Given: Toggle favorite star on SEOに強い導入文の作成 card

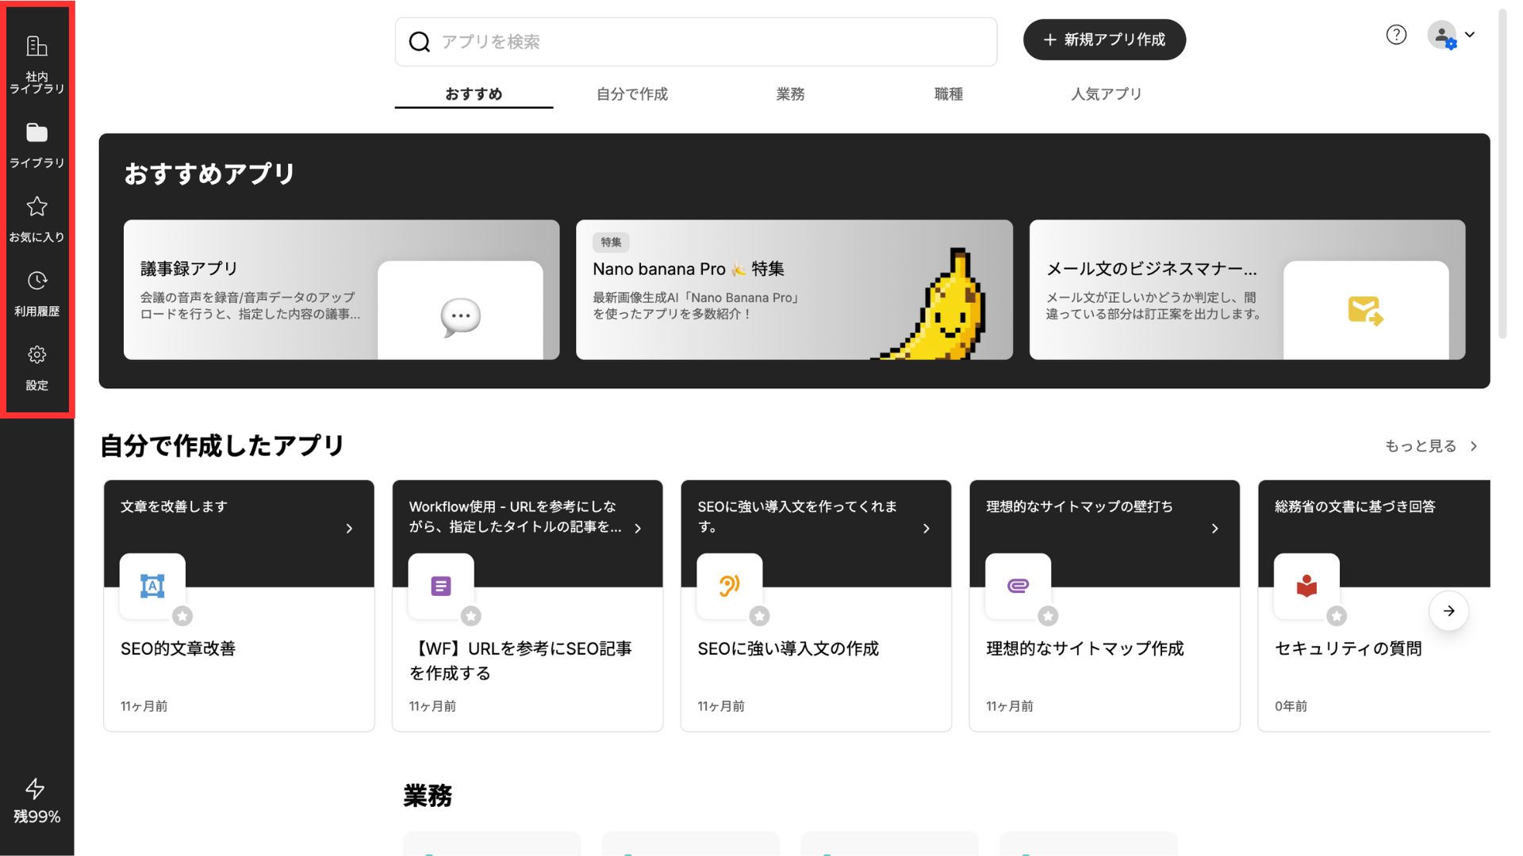Looking at the screenshot, I should [x=759, y=616].
